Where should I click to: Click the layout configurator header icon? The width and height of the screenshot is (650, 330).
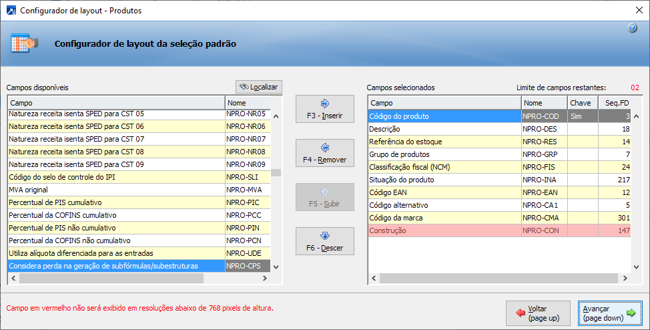click(x=25, y=43)
